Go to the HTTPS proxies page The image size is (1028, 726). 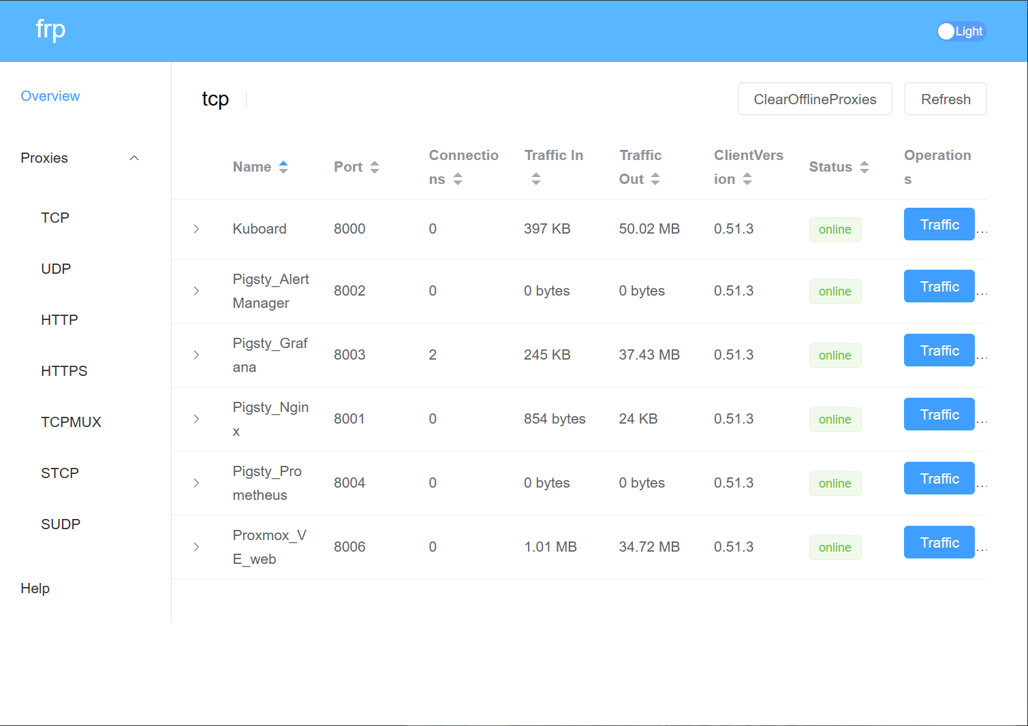64,371
